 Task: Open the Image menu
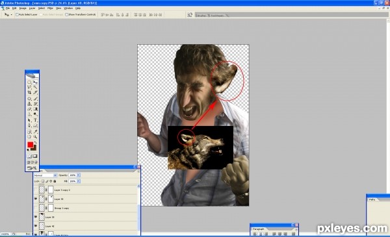coord(23,8)
